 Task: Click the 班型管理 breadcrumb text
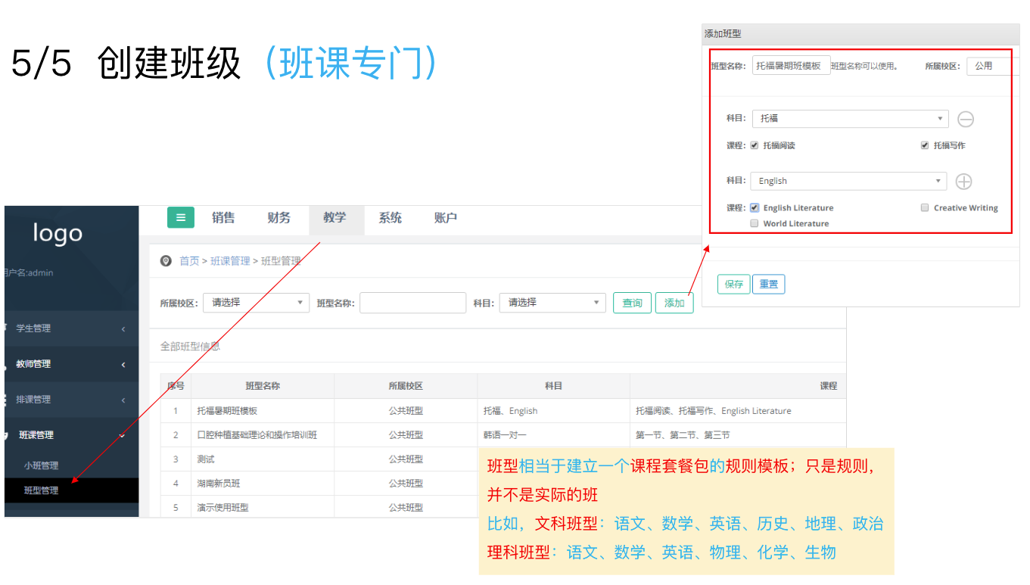[281, 261]
